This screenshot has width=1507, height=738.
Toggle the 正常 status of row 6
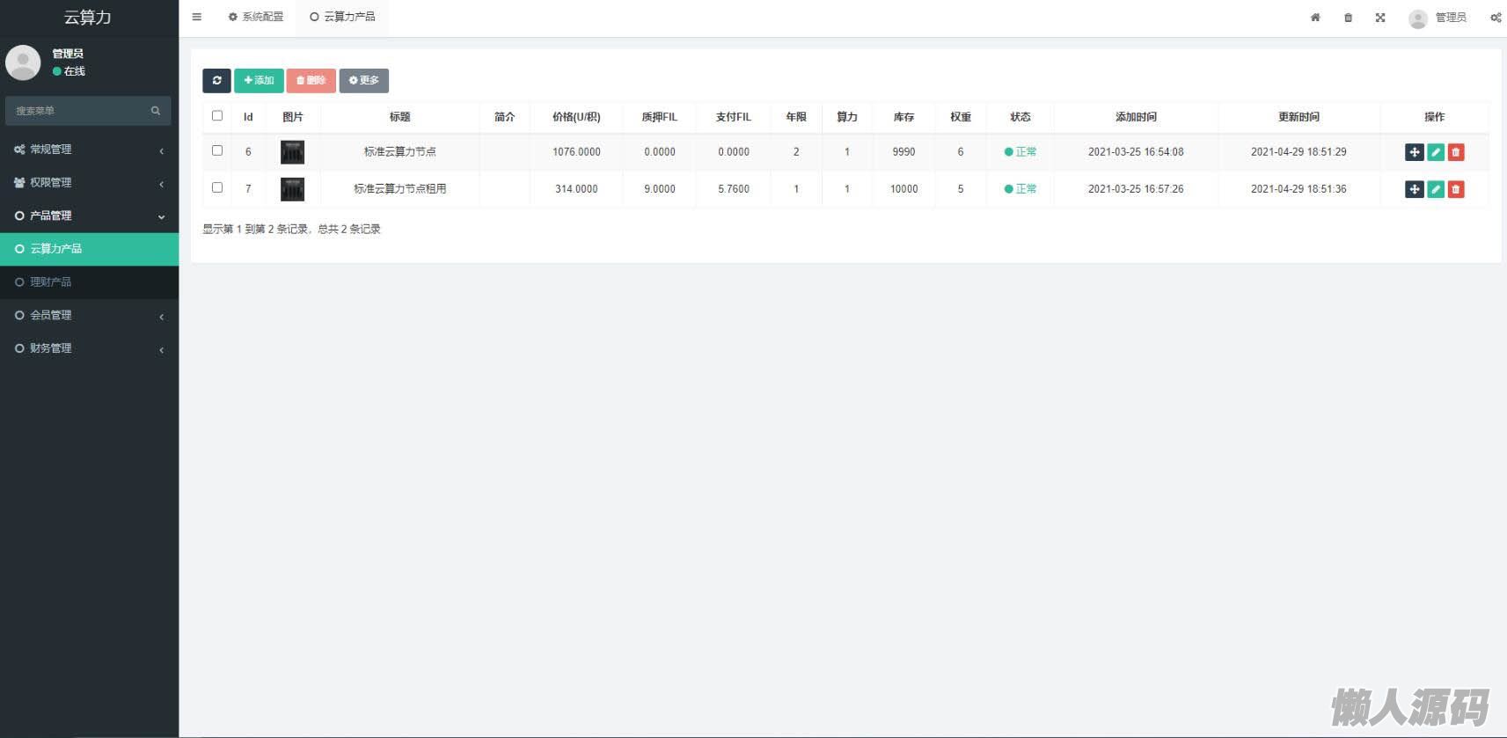(1021, 152)
